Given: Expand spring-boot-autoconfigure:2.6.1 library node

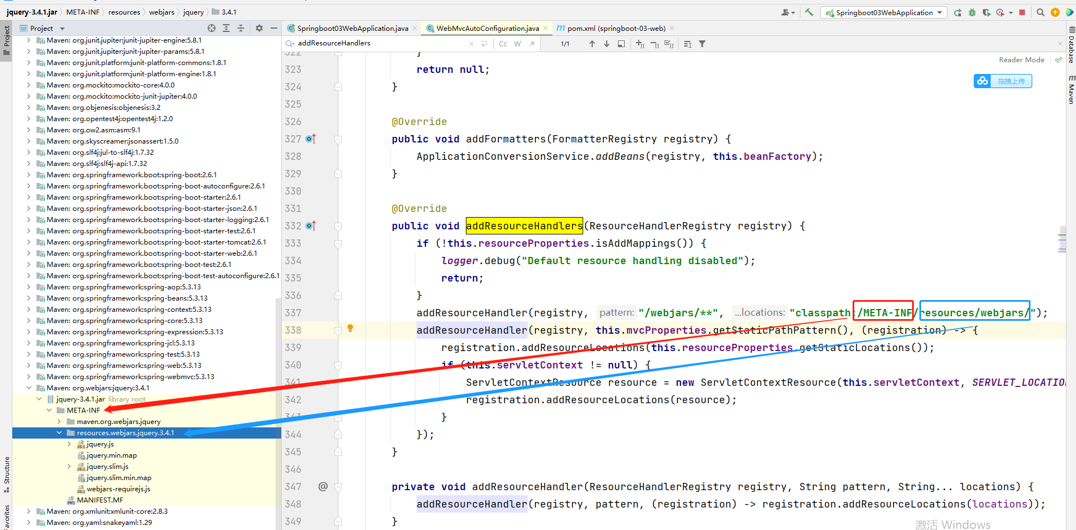Looking at the screenshot, I should coord(29,186).
